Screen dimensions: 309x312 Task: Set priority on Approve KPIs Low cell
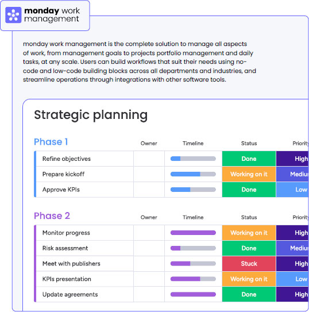tap(292, 190)
